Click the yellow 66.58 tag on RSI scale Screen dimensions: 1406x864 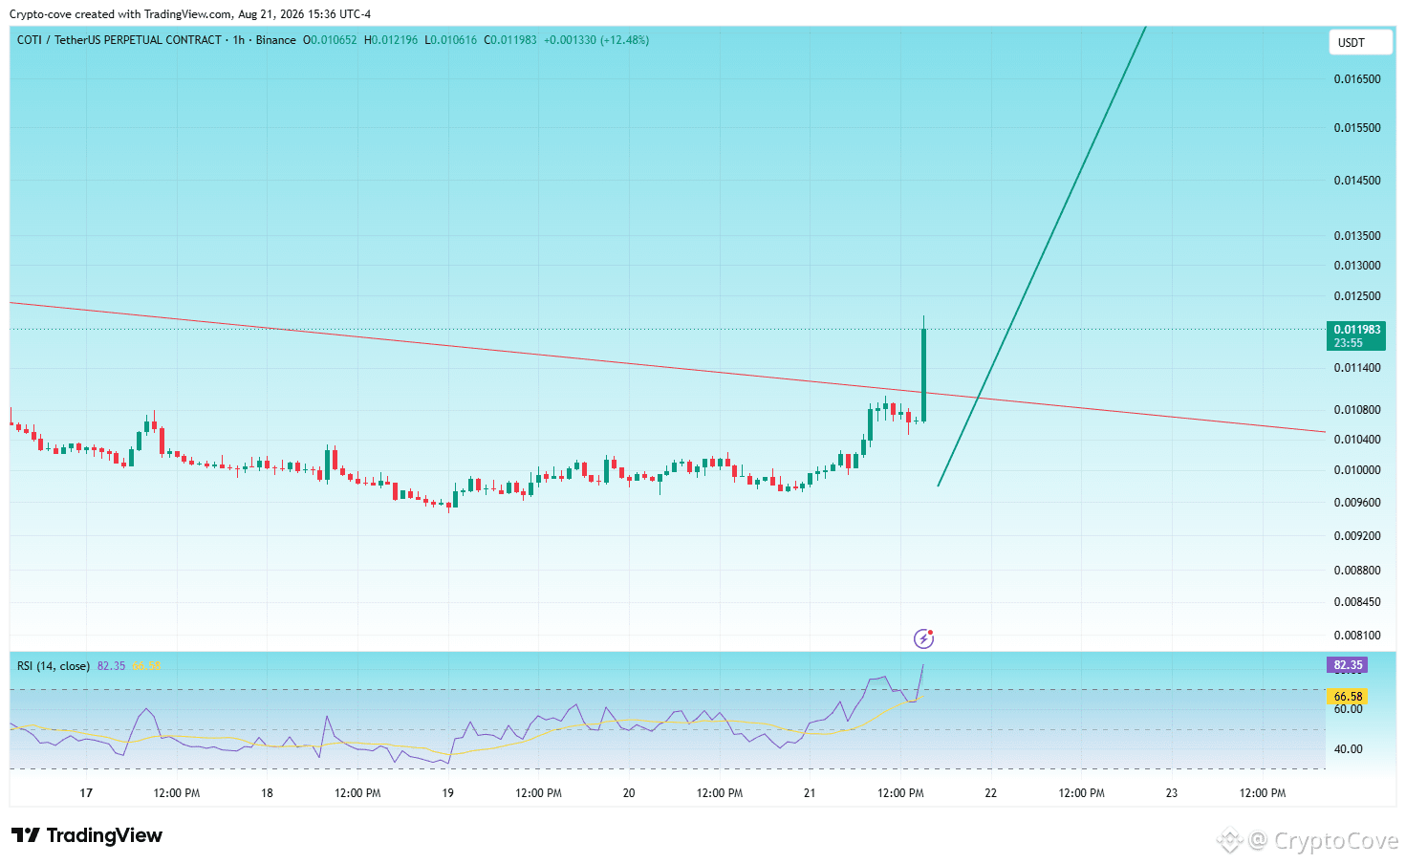tap(1348, 697)
